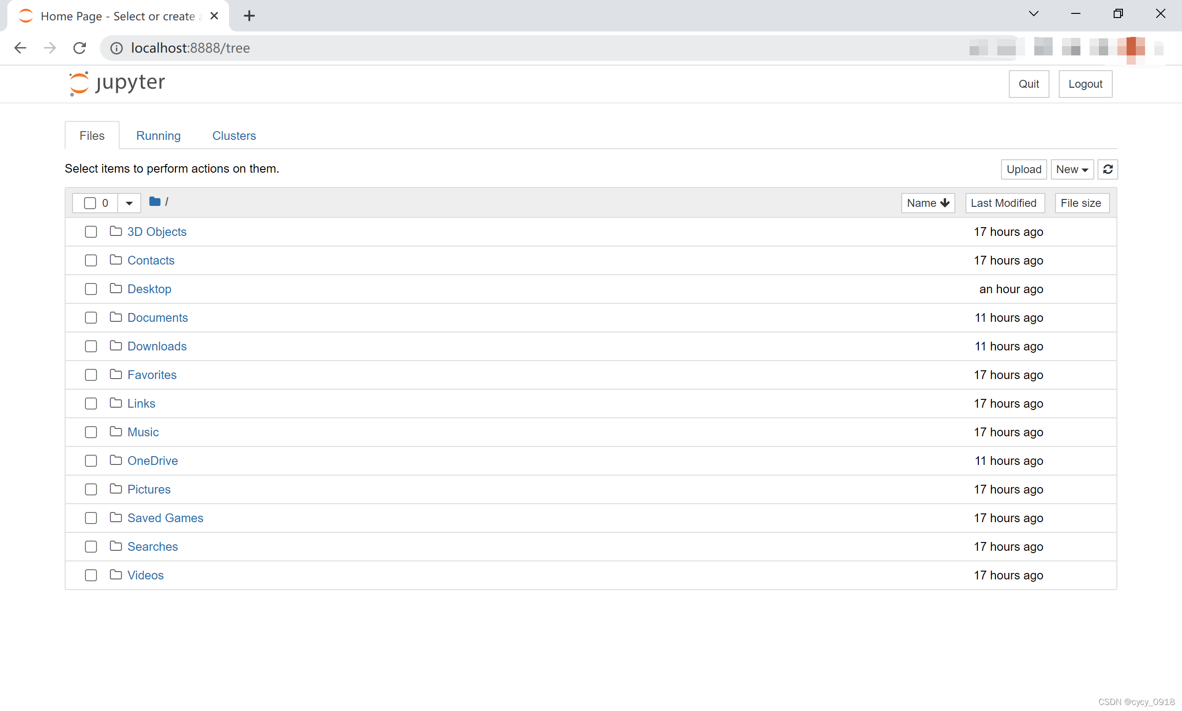Click the folder icon beside Videos

tap(115, 575)
